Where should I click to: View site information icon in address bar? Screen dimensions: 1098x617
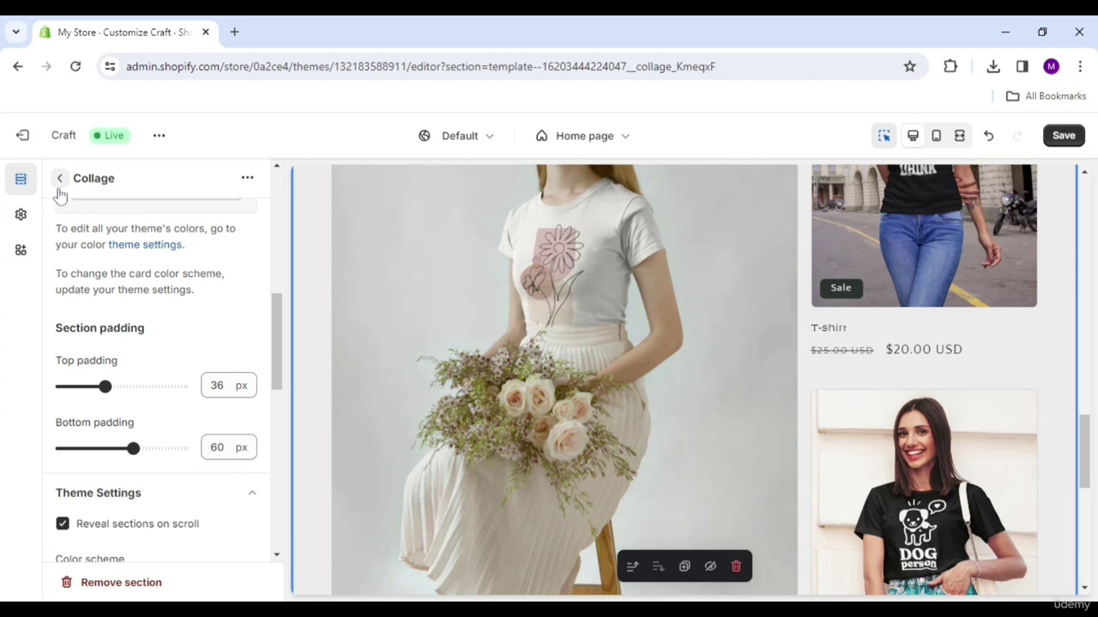tap(110, 66)
